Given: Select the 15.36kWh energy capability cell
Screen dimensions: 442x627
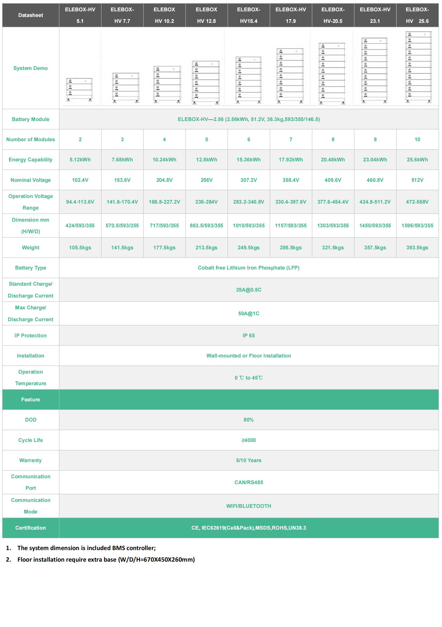Looking at the screenshot, I should (x=248, y=160).
